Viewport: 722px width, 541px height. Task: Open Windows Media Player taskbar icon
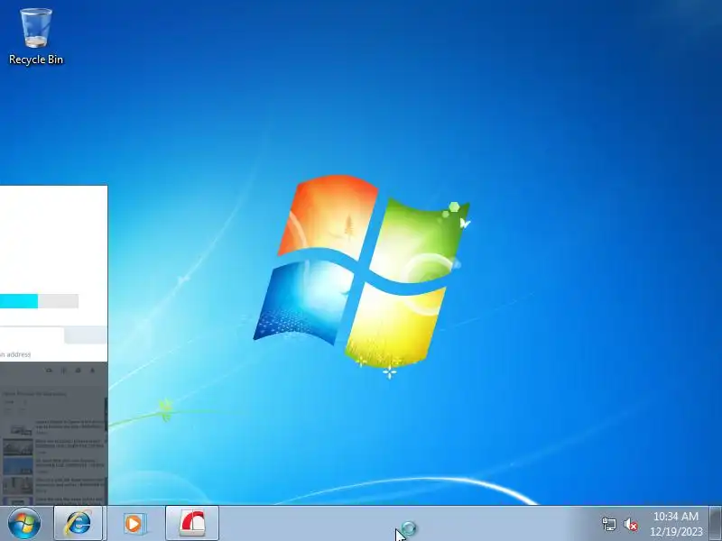coord(134,524)
